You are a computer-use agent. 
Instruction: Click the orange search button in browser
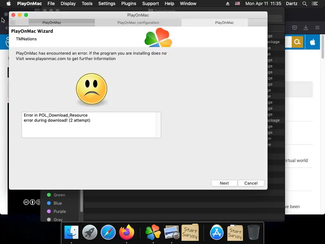(297, 42)
